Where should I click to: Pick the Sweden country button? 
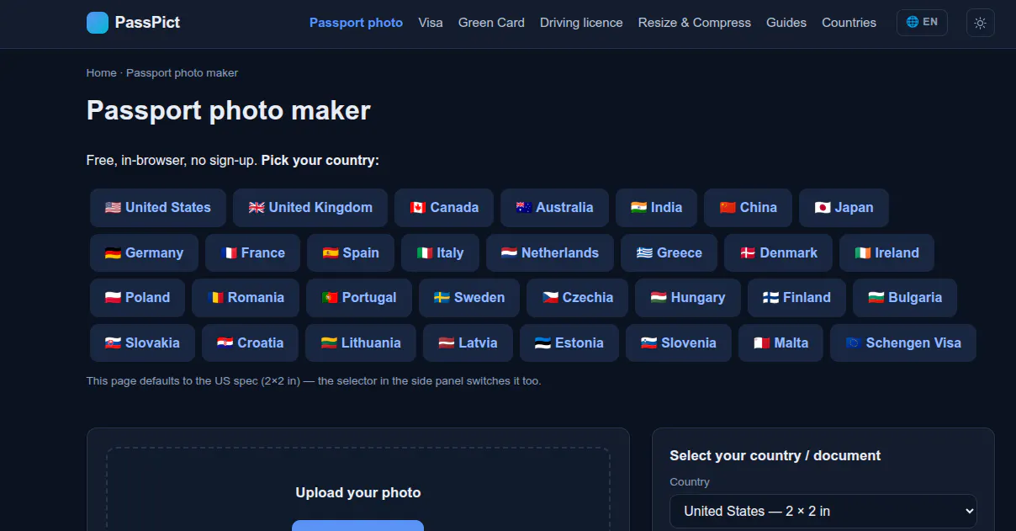pyautogui.click(x=469, y=298)
